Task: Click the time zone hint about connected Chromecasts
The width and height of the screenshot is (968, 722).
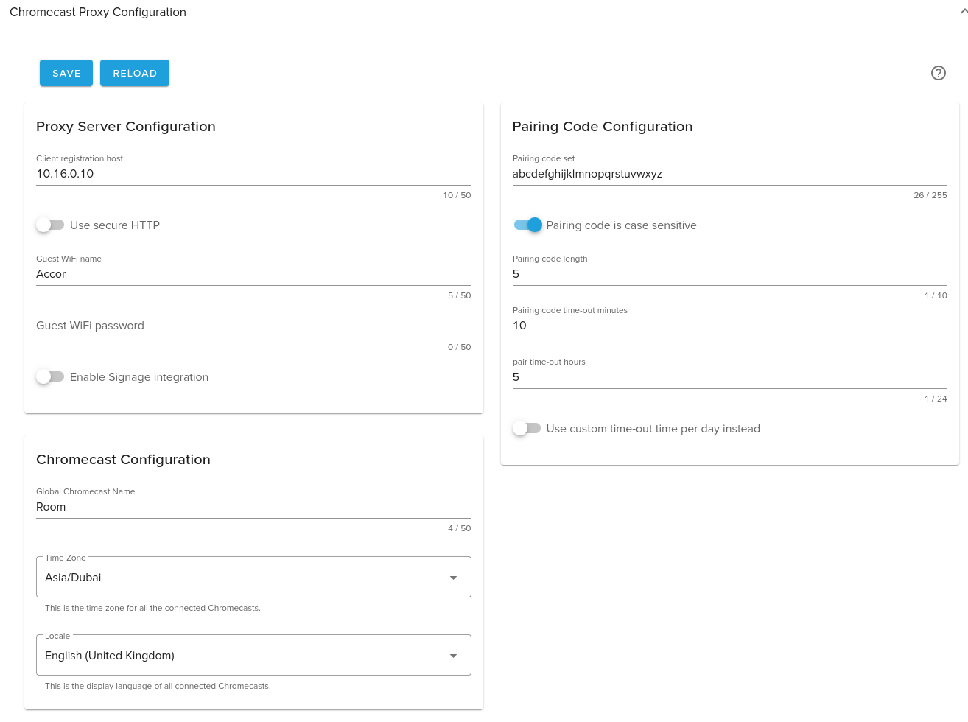Action: click(x=152, y=608)
